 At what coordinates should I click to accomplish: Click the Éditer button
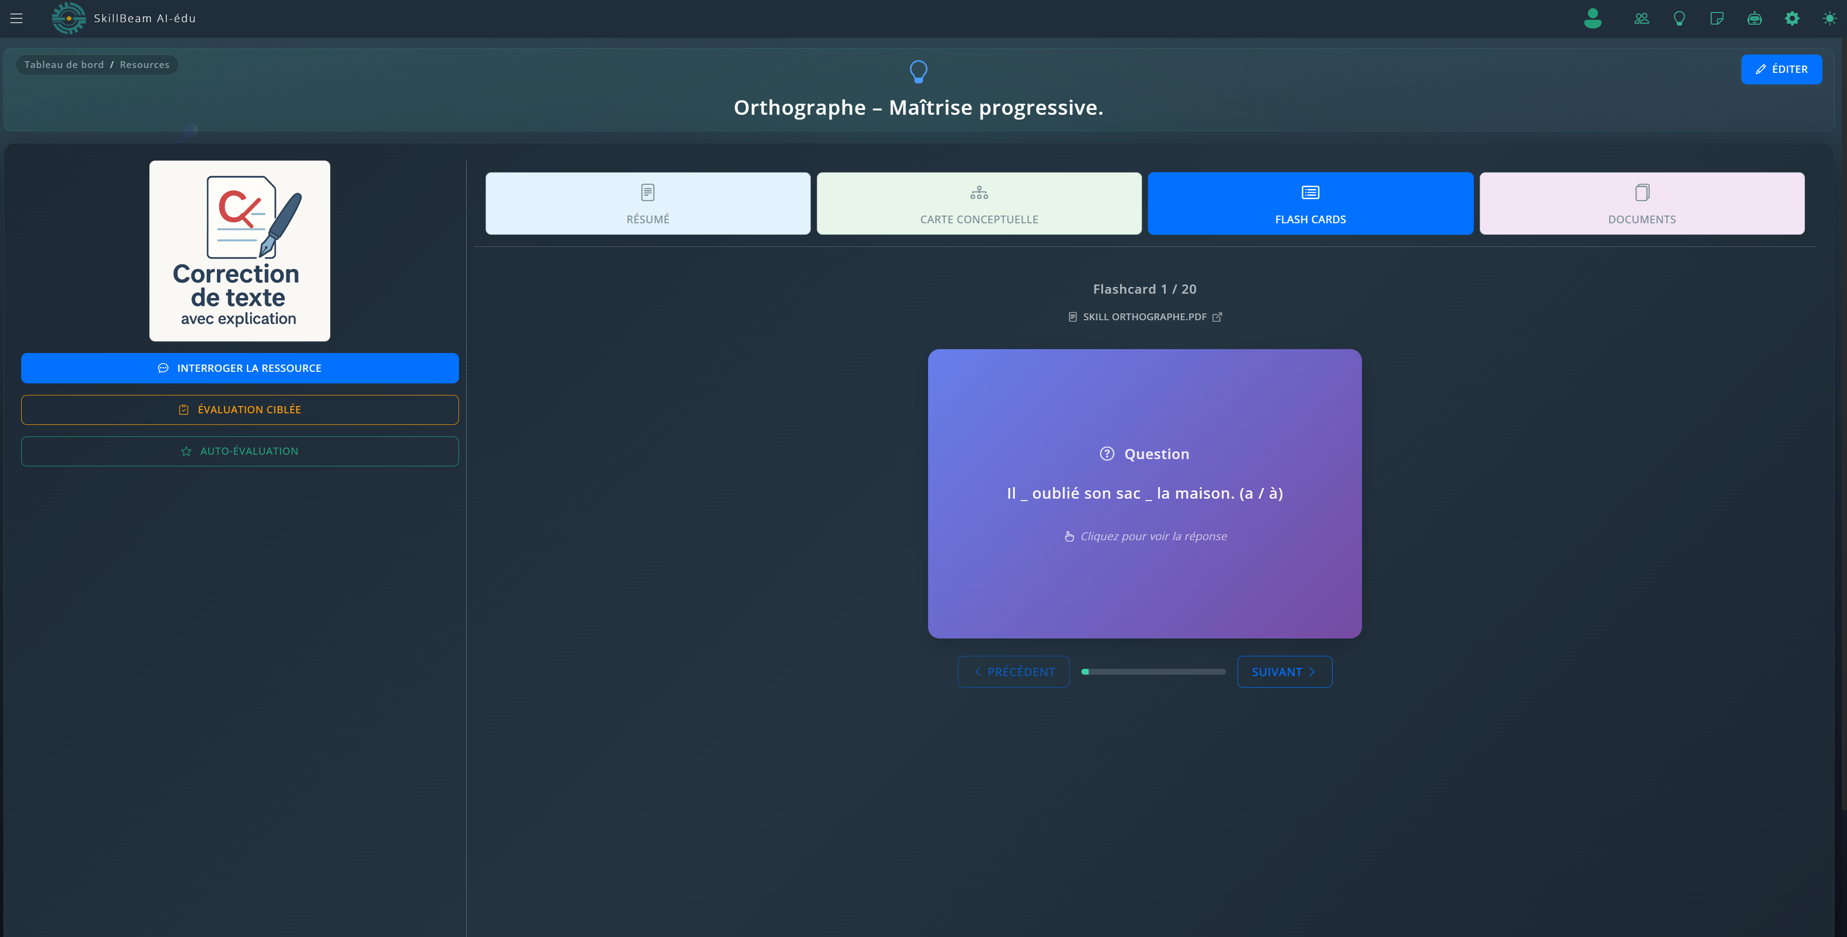[1781, 69]
